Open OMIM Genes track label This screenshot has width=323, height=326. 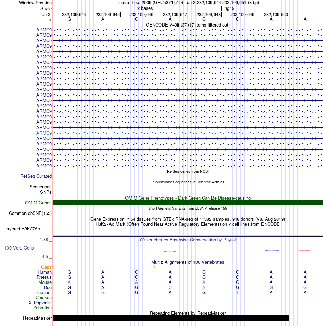38,203
